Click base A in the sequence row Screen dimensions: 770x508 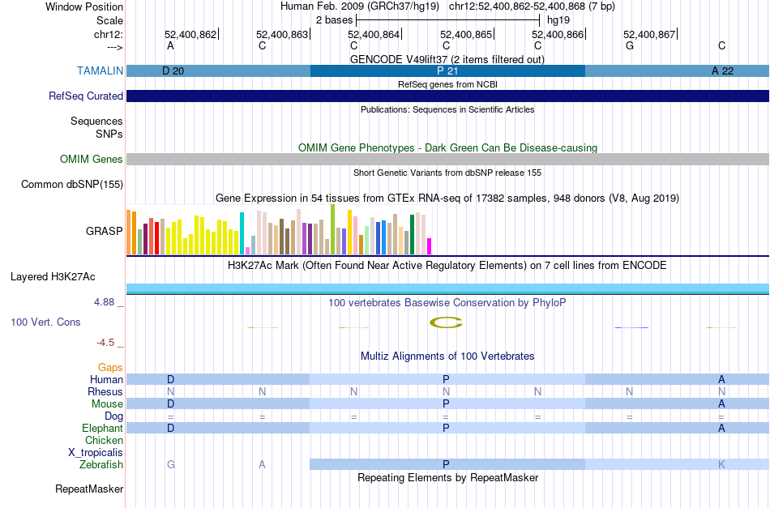click(170, 45)
